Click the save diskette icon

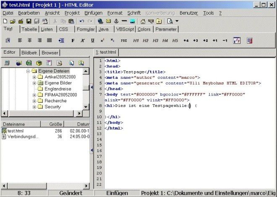[29, 21]
